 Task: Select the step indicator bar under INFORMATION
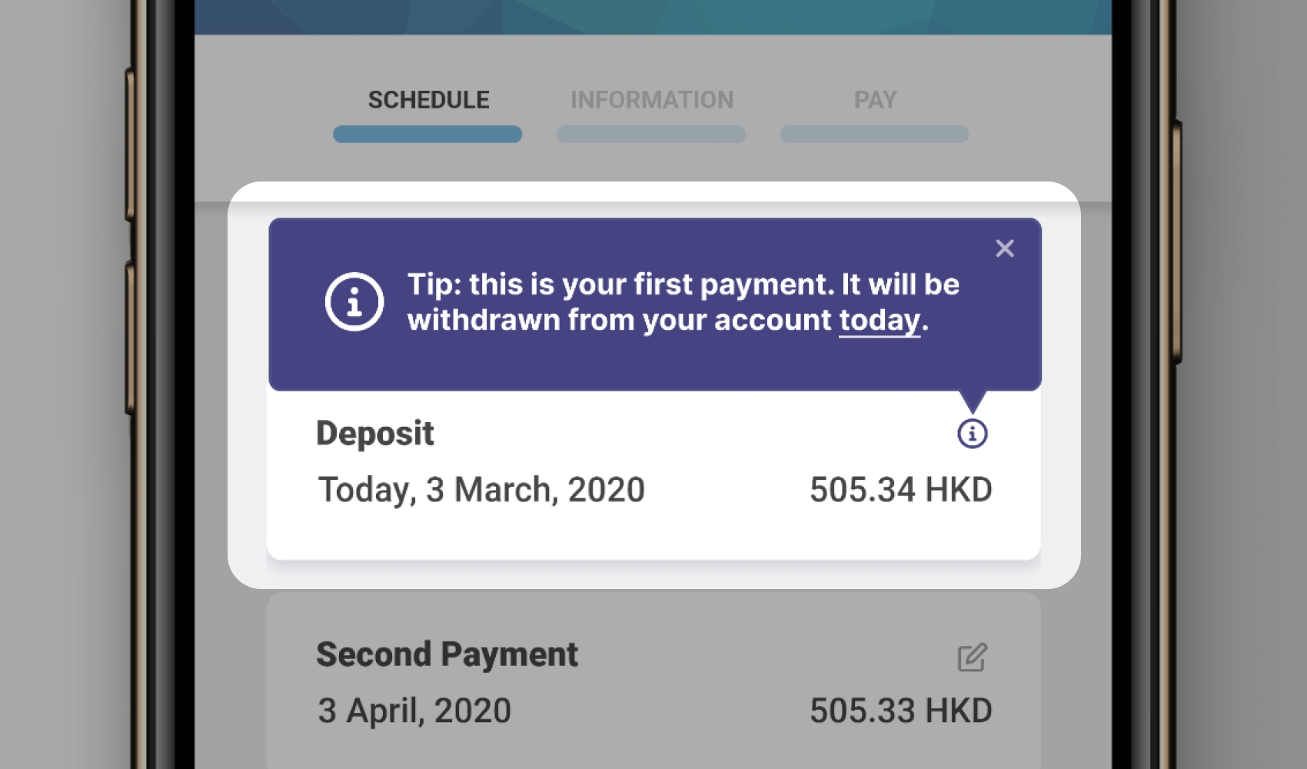(x=650, y=135)
